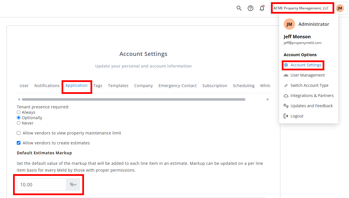This screenshot has height=198, width=349.
Task: Uncheck Allow vendors to create estimates
Action: tap(19, 143)
